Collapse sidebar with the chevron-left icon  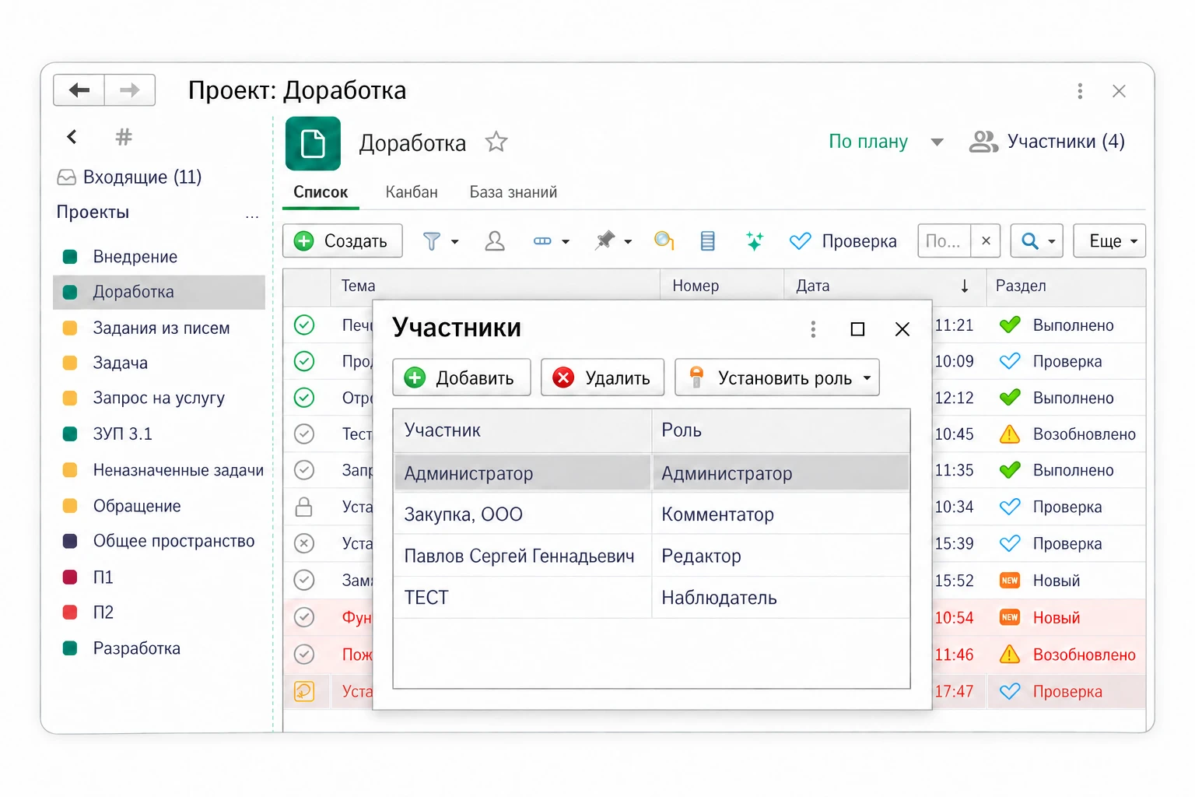(x=72, y=137)
